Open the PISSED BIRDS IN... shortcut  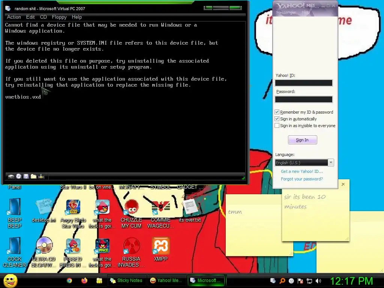(x=73, y=252)
